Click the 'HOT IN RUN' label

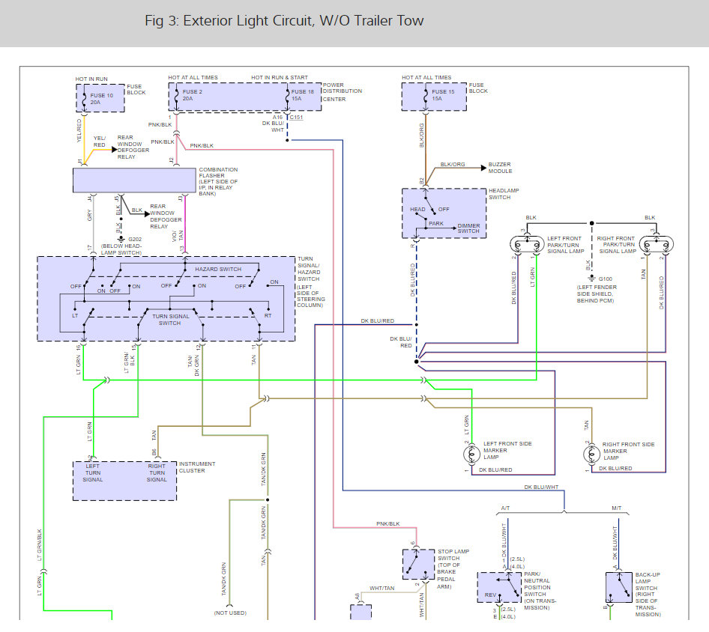point(91,79)
